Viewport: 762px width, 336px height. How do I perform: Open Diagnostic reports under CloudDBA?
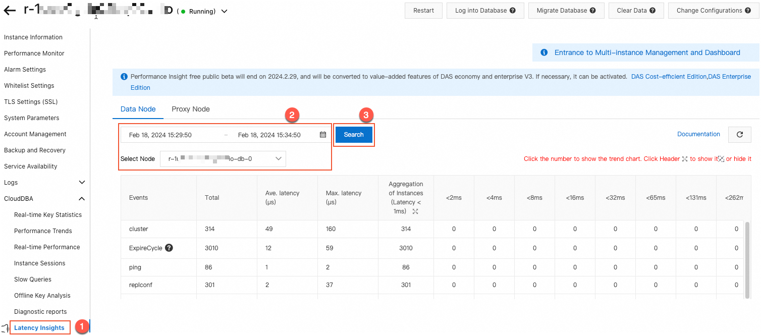[x=40, y=312]
